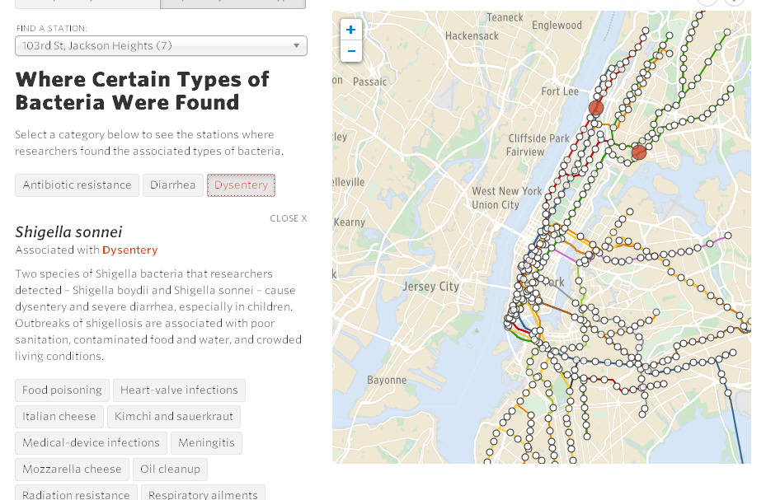Select the Meningitis category tag
The height and width of the screenshot is (500, 766).
pyautogui.click(x=207, y=443)
